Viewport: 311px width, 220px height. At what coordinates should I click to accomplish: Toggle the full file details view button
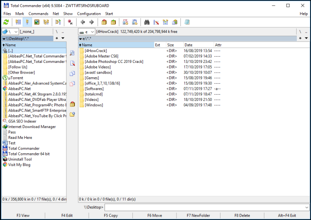tap(28, 22)
